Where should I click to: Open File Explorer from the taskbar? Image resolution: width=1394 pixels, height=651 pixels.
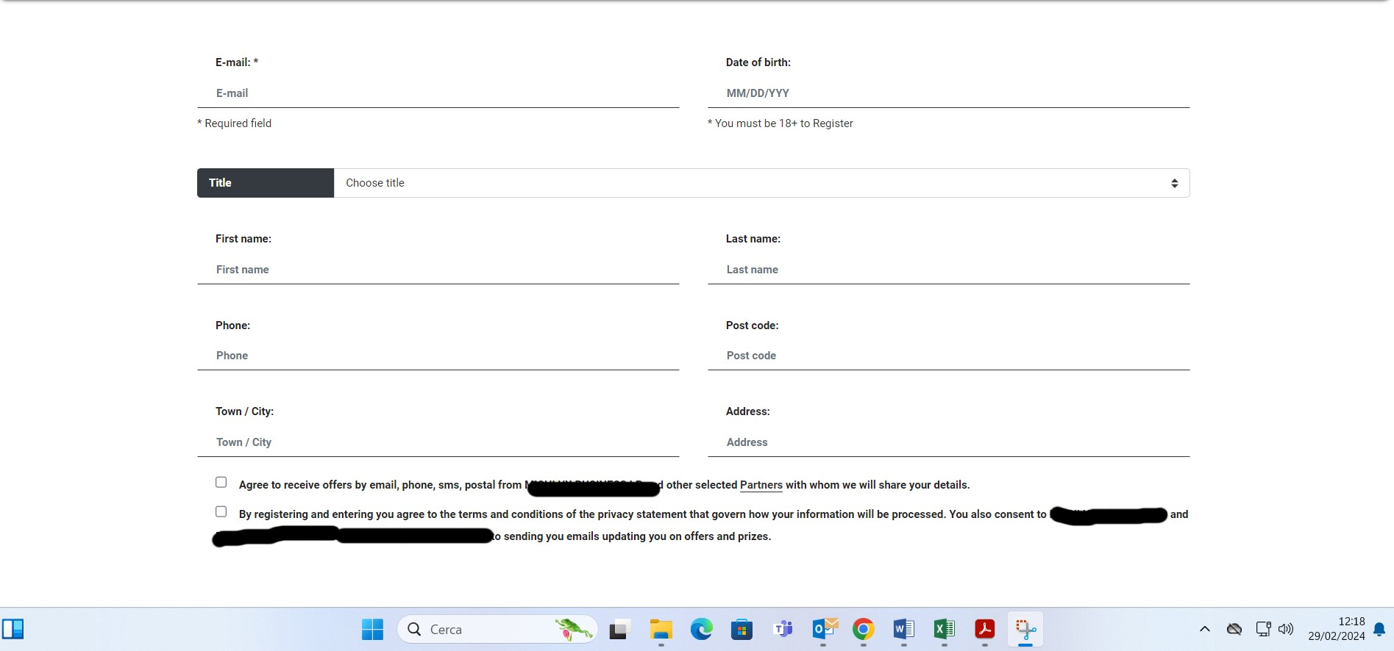tap(661, 630)
